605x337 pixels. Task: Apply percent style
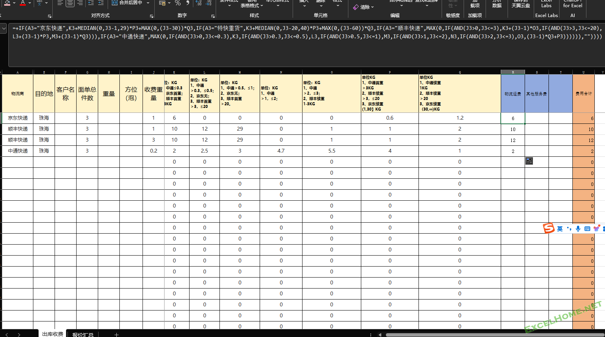tap(178, 3)
